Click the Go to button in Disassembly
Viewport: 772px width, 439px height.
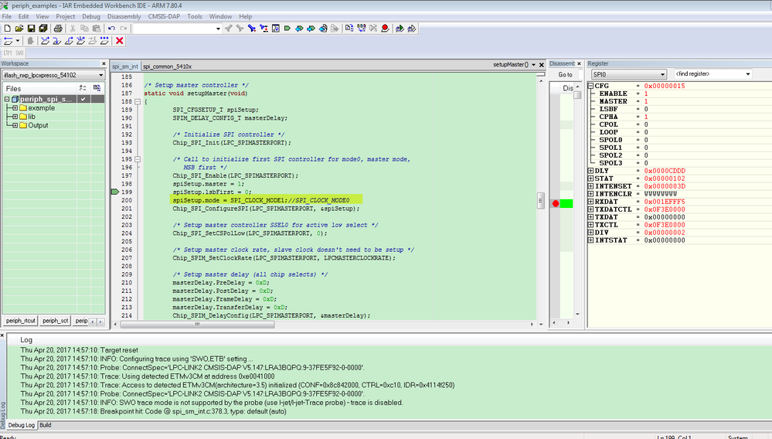565,75
